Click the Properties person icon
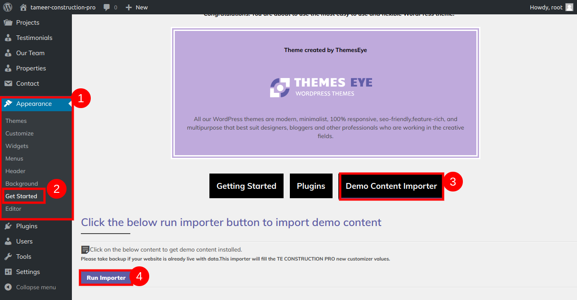Screen dimensions: 577x300 8,68
